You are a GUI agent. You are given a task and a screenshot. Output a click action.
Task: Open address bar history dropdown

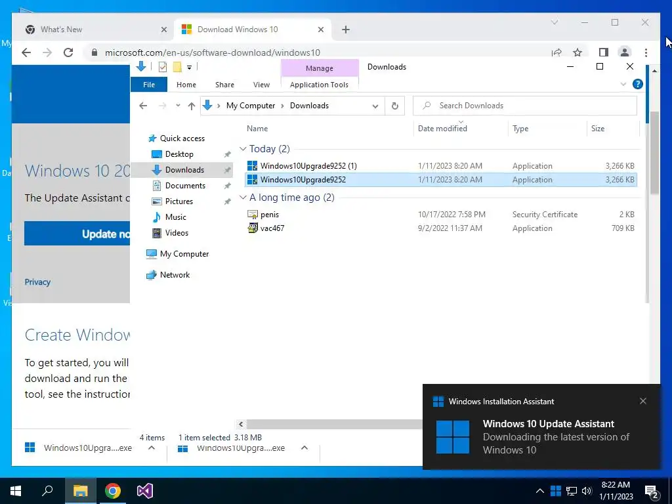click(x=375, y=106)
